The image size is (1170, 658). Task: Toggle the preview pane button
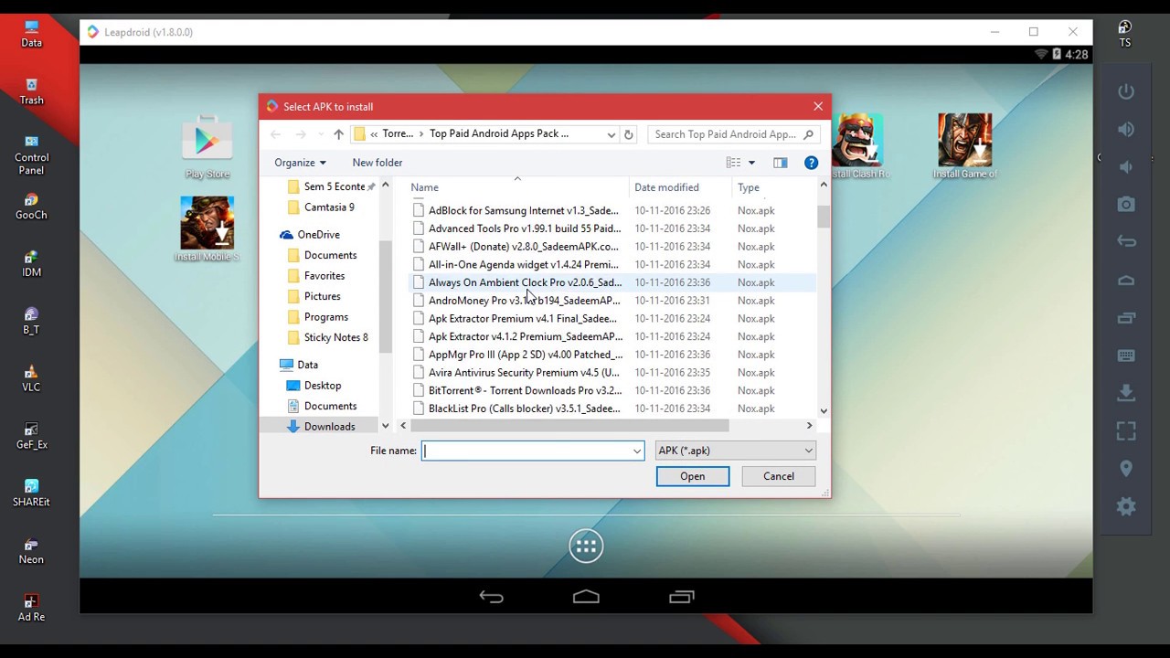tap(780, 163)
